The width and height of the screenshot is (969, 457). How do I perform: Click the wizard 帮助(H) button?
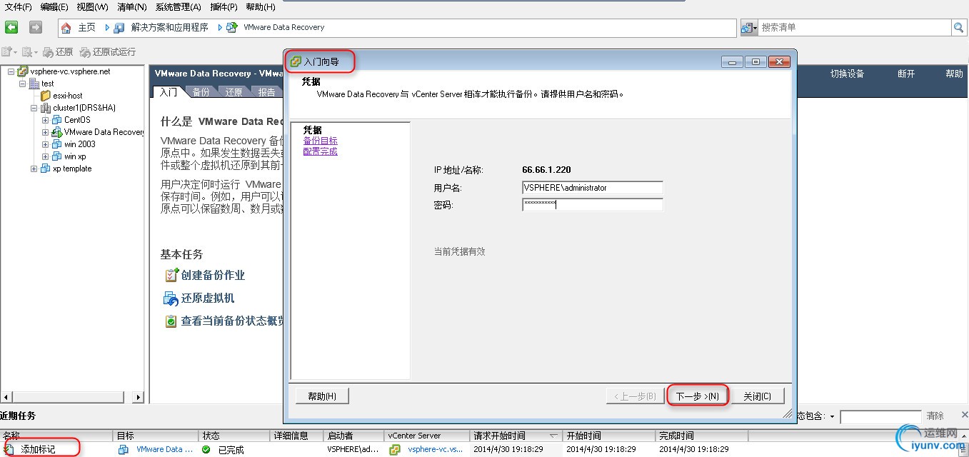point(322,396)
